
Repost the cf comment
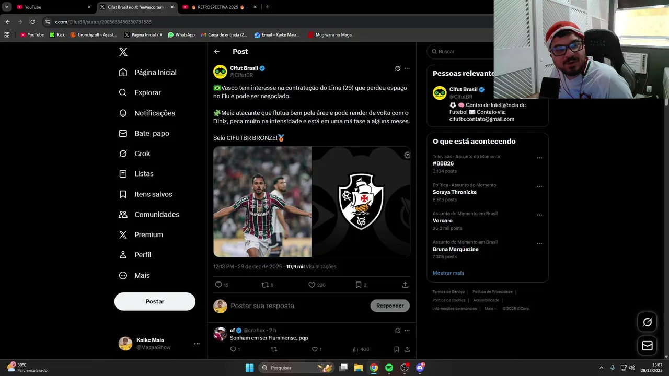tap(274, 349)
